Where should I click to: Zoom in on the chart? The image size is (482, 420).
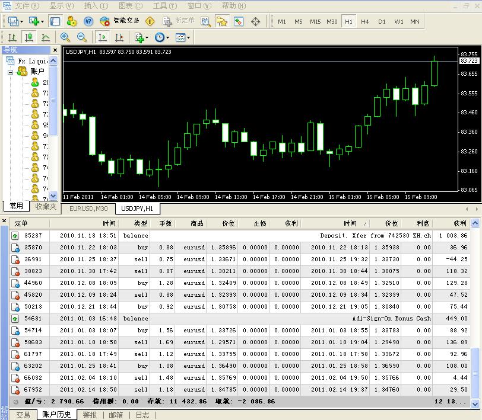pos(65,37)
